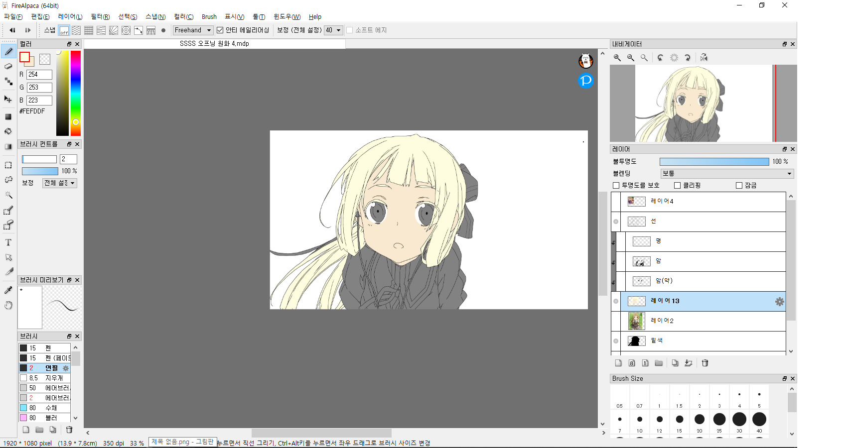This screenshot has width=847, height=448.
Task: Expand the 보정 전체 설정 dropdown in brush control
Action: pyautogui.click(x=60, y=183)
